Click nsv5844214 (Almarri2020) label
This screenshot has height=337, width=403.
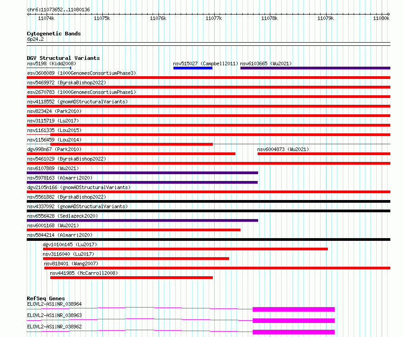tap(60, 235)
